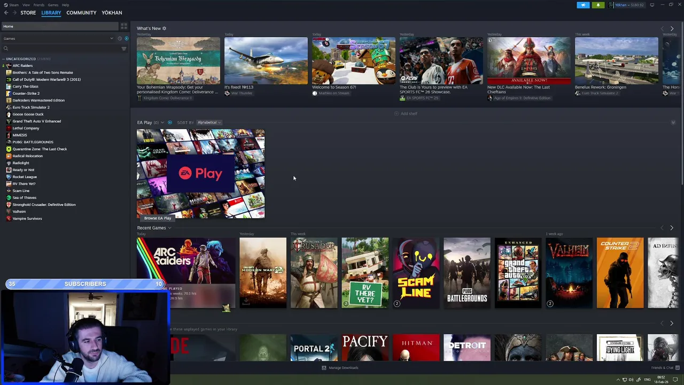This screenshot has height=385, width=684.
Task: Open the Benelux Rework: Groningen news card
Action: click(616, 61)
